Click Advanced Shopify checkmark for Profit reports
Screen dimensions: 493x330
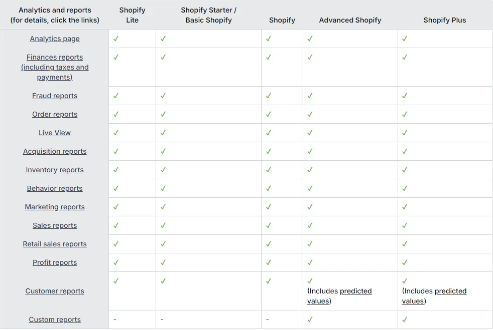tap(310, 262)
